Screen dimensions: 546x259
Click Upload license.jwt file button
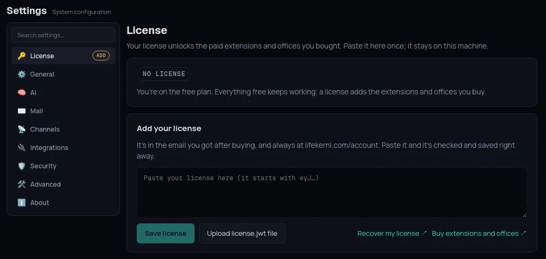[242, 233]
